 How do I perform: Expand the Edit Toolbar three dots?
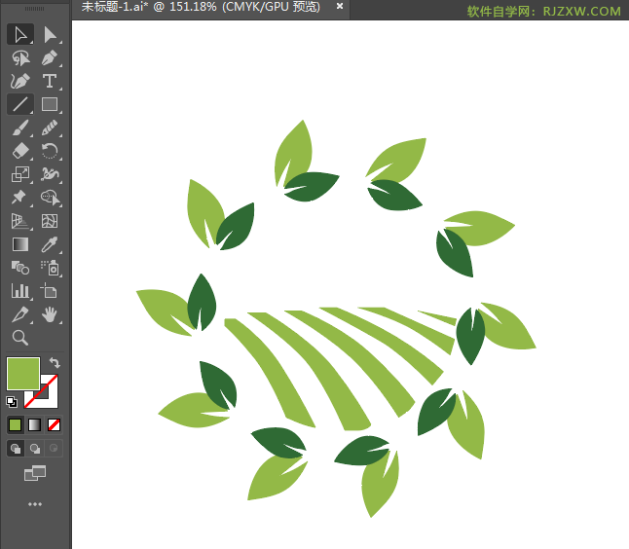[x=35, y=504]
